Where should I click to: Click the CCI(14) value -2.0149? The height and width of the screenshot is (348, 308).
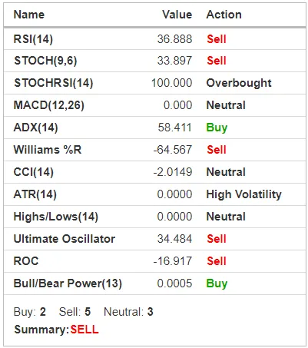tap(173, 172)
